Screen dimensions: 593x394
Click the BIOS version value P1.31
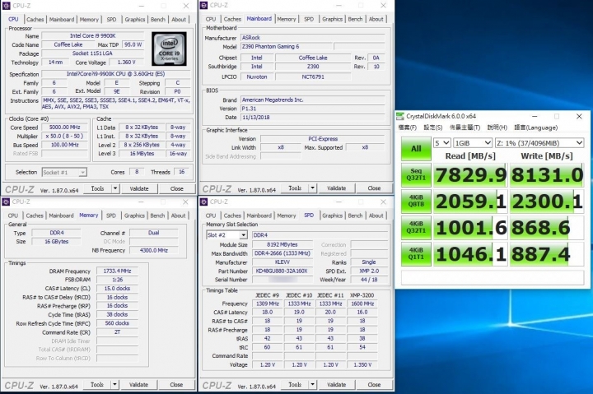tap(313, 109)
